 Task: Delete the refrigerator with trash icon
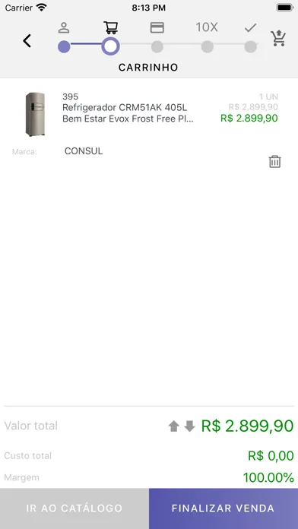coord(274,162)
